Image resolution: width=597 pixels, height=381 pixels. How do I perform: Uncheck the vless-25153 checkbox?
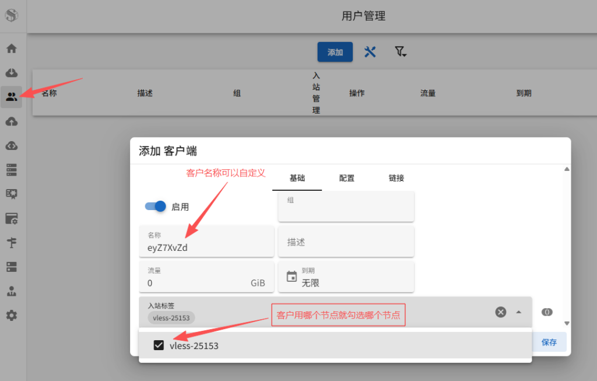pyautogui.click(x=159, y=345)
